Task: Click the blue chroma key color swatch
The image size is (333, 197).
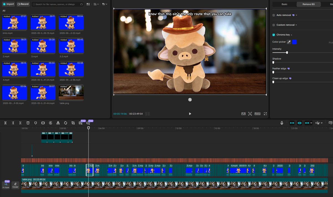Action: (294, 42)
